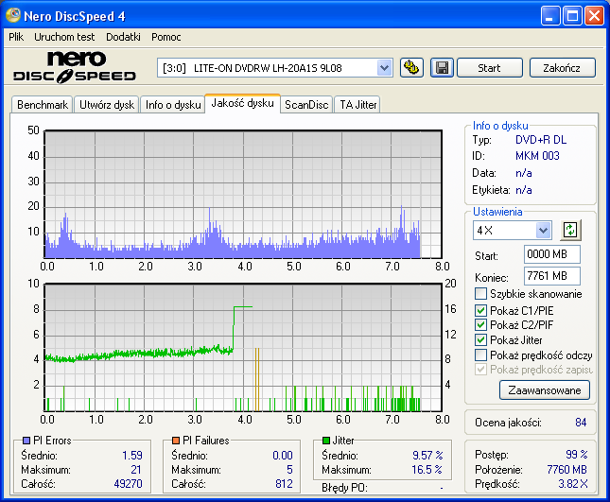Click the Start position field 0000 MB
Image resolution: width=610 pixels, height=502 pixels.
click(x=552, y=254)
